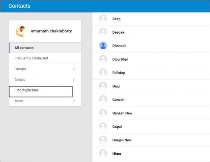This screenshot has height=162, width=210.
Task: Click the amarnath chakraborty account name
Action: tap(51, 31)
